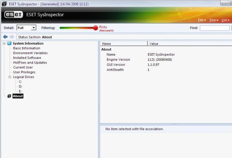Select HotFixes and Updates tree item
Screen dimensions: 232x158
[x=30, y=63]
